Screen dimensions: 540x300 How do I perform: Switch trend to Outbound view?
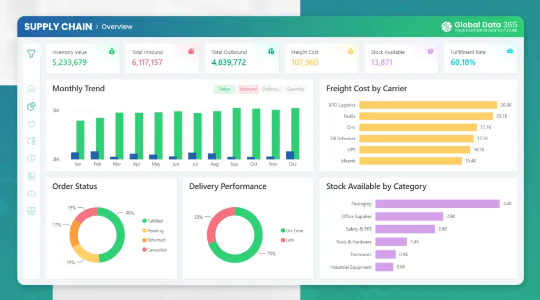click(272, 89)
